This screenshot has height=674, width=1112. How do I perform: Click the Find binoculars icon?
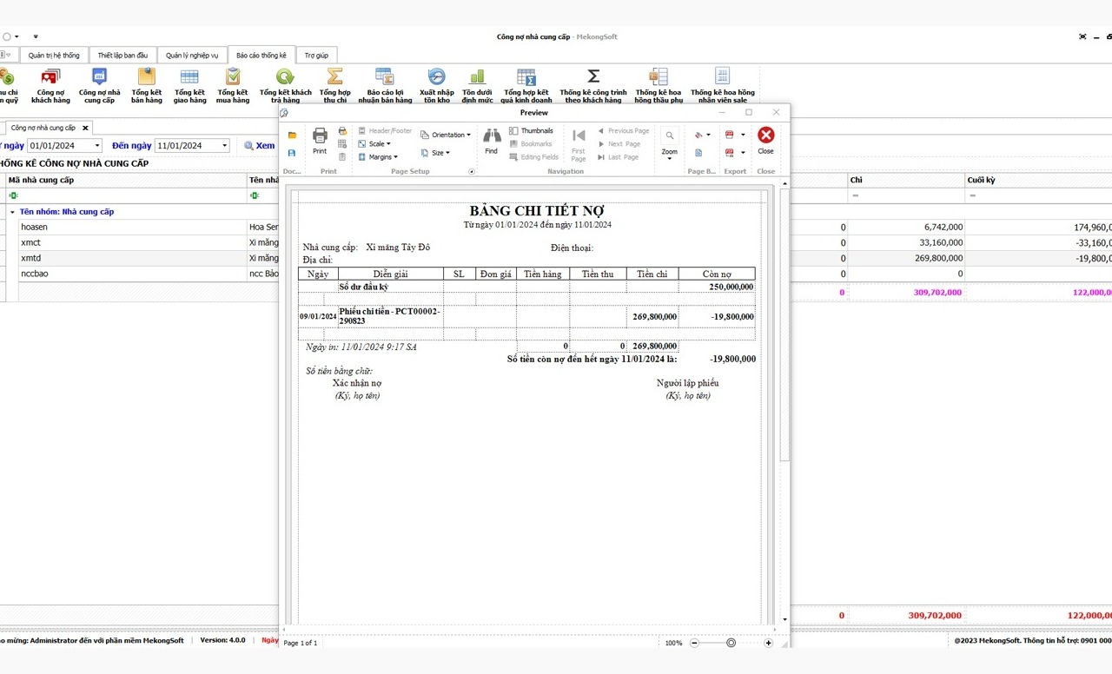point(492,139)
